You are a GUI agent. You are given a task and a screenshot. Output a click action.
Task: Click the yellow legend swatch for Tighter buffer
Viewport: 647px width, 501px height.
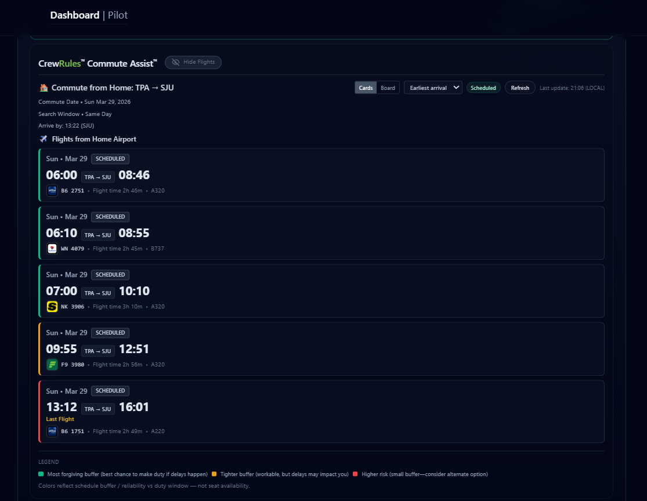pyautogui.click(x=214, y=474)
